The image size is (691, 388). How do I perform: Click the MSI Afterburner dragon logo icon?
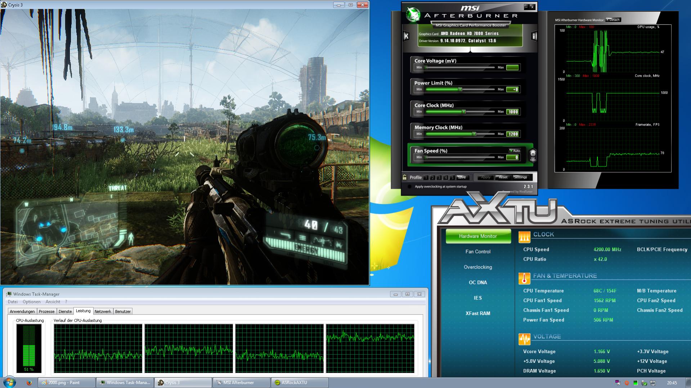point(413,14)
